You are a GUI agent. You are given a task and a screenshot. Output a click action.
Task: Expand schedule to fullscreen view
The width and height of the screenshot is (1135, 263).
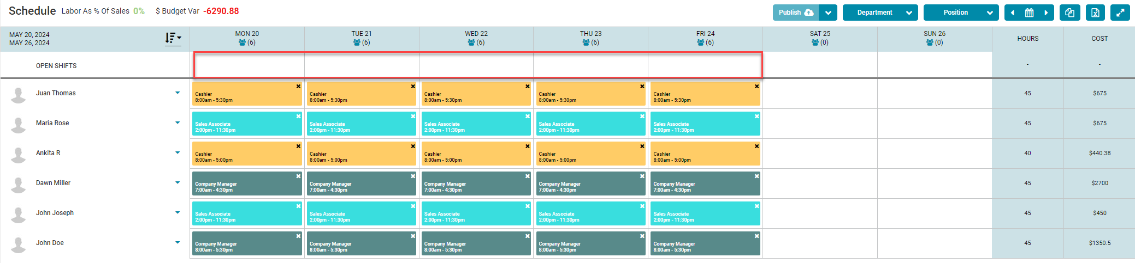click(x=1120, y=13)
